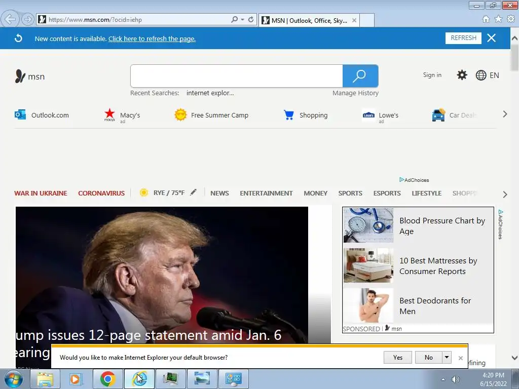Viewport: 519px width, 389px height.
Task: Select recent search 'internet explor...'
Action: [x=210, y=93]
